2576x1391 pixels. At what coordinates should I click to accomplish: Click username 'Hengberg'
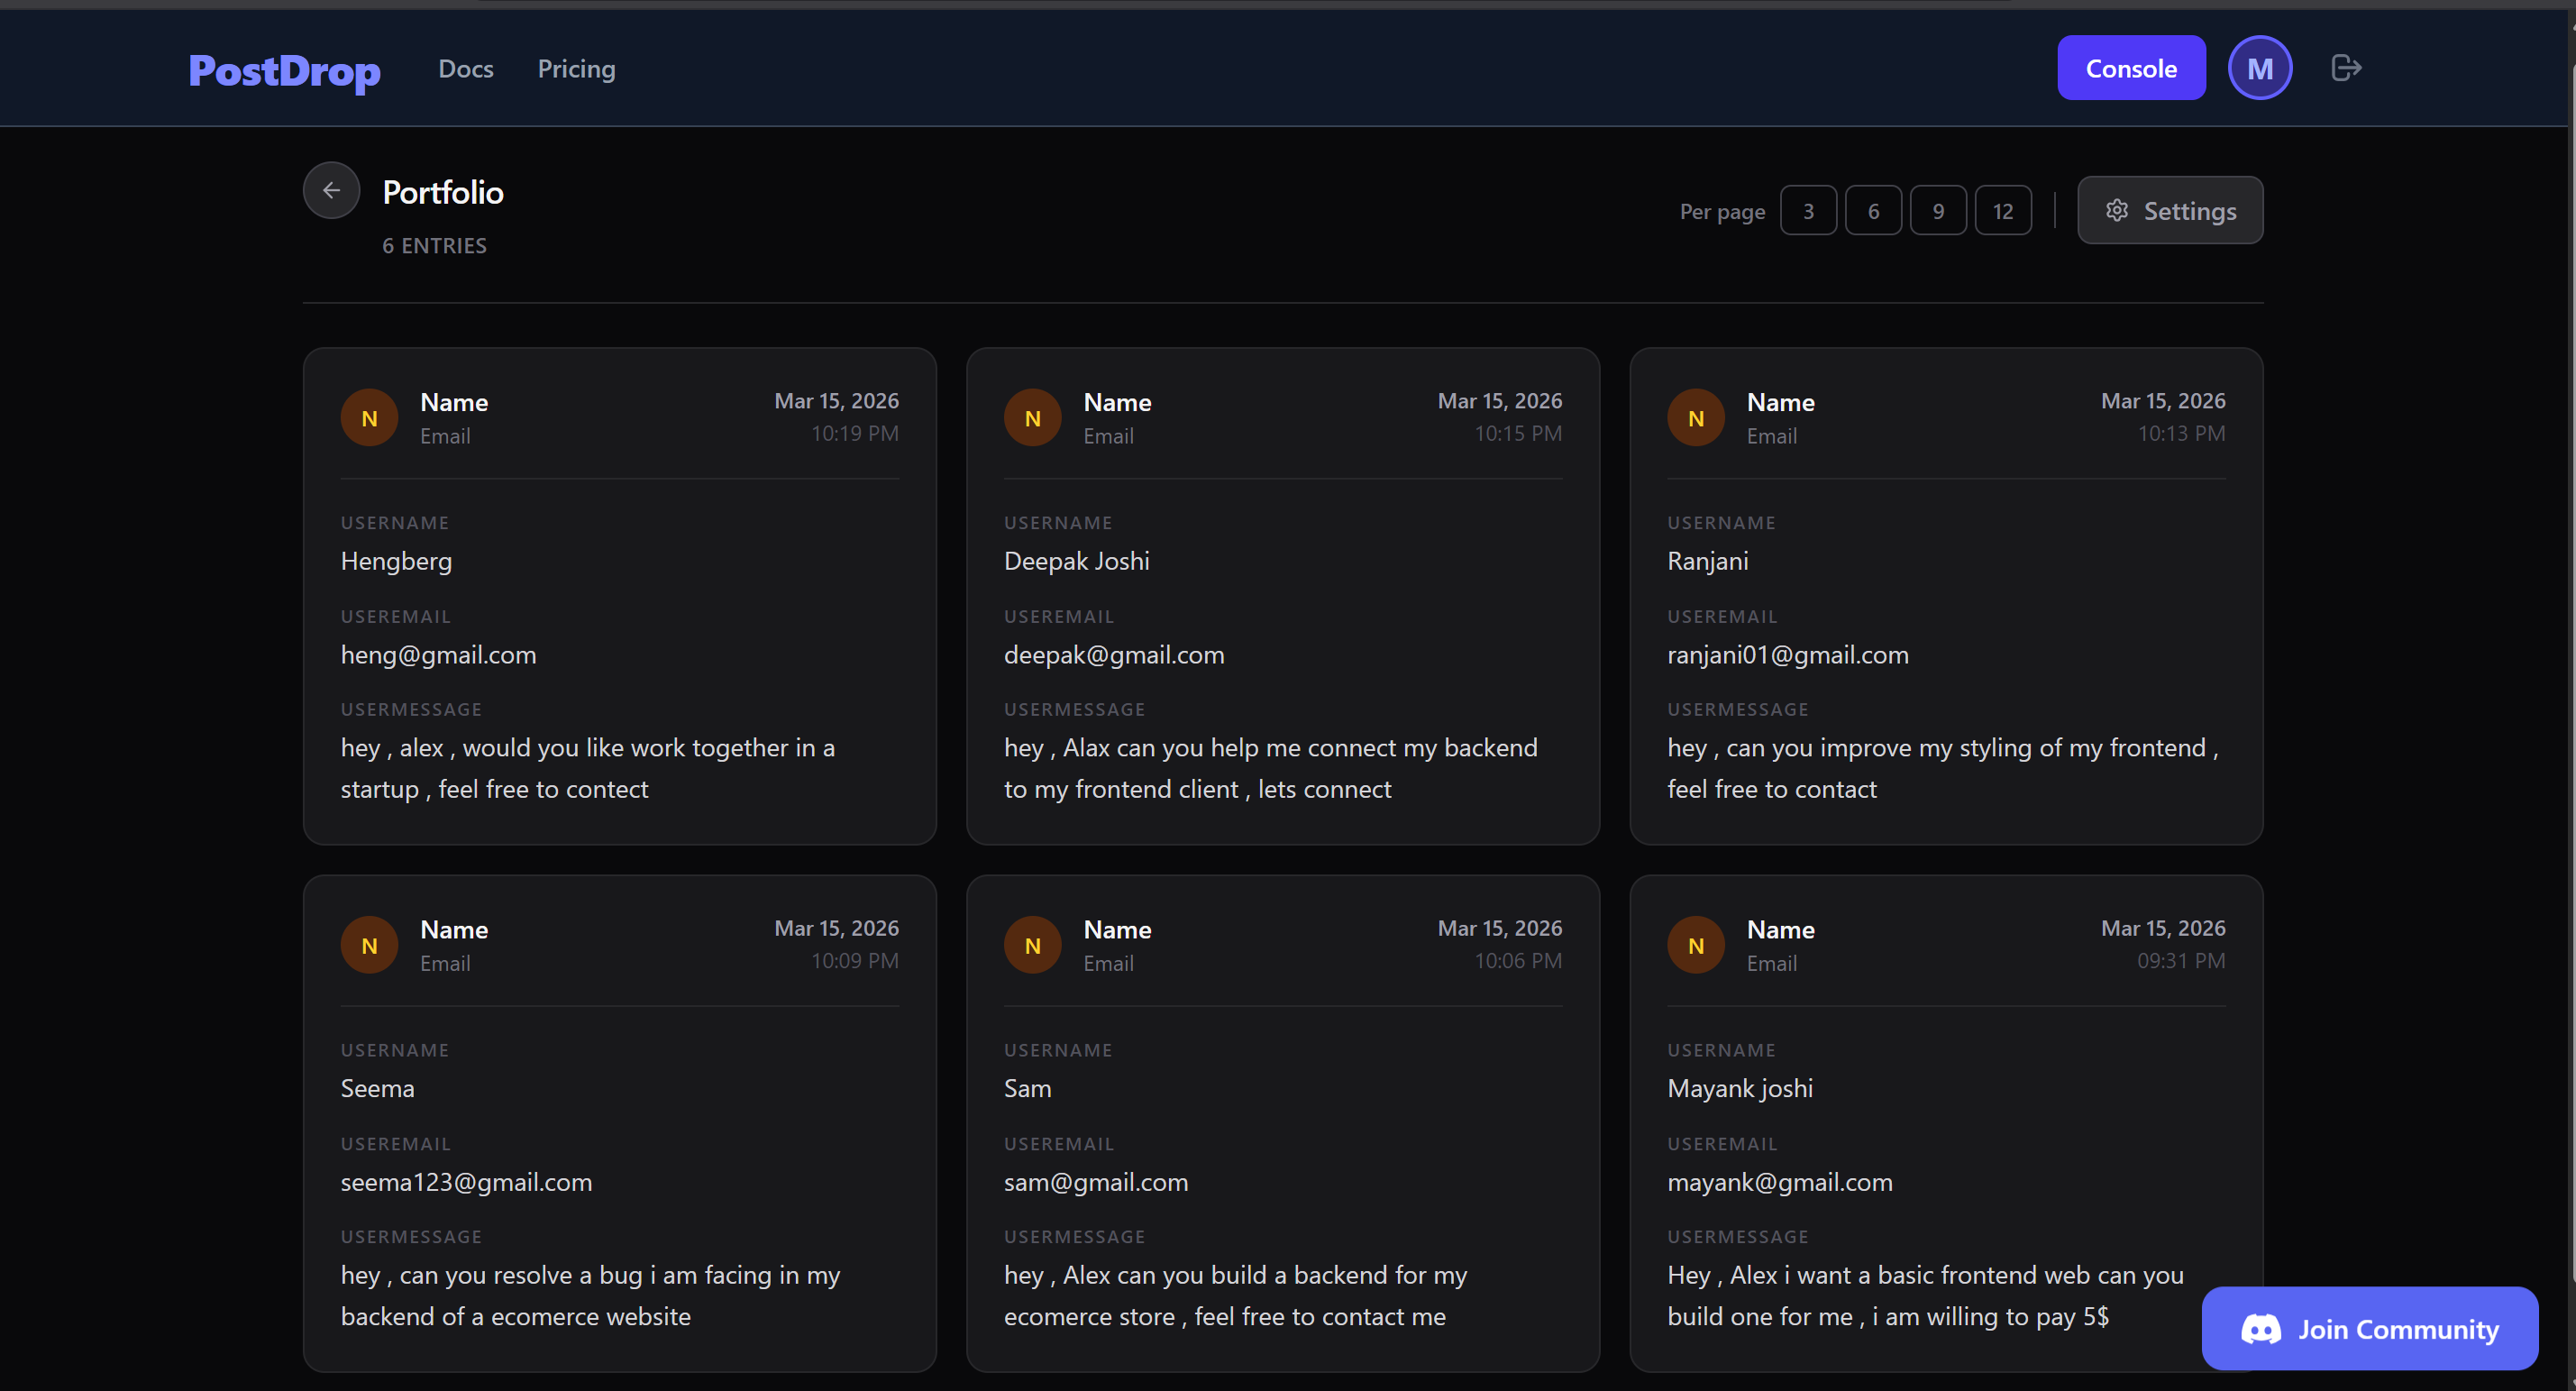396,562
